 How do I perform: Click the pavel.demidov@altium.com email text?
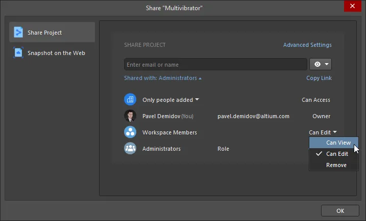pos(253,116)
